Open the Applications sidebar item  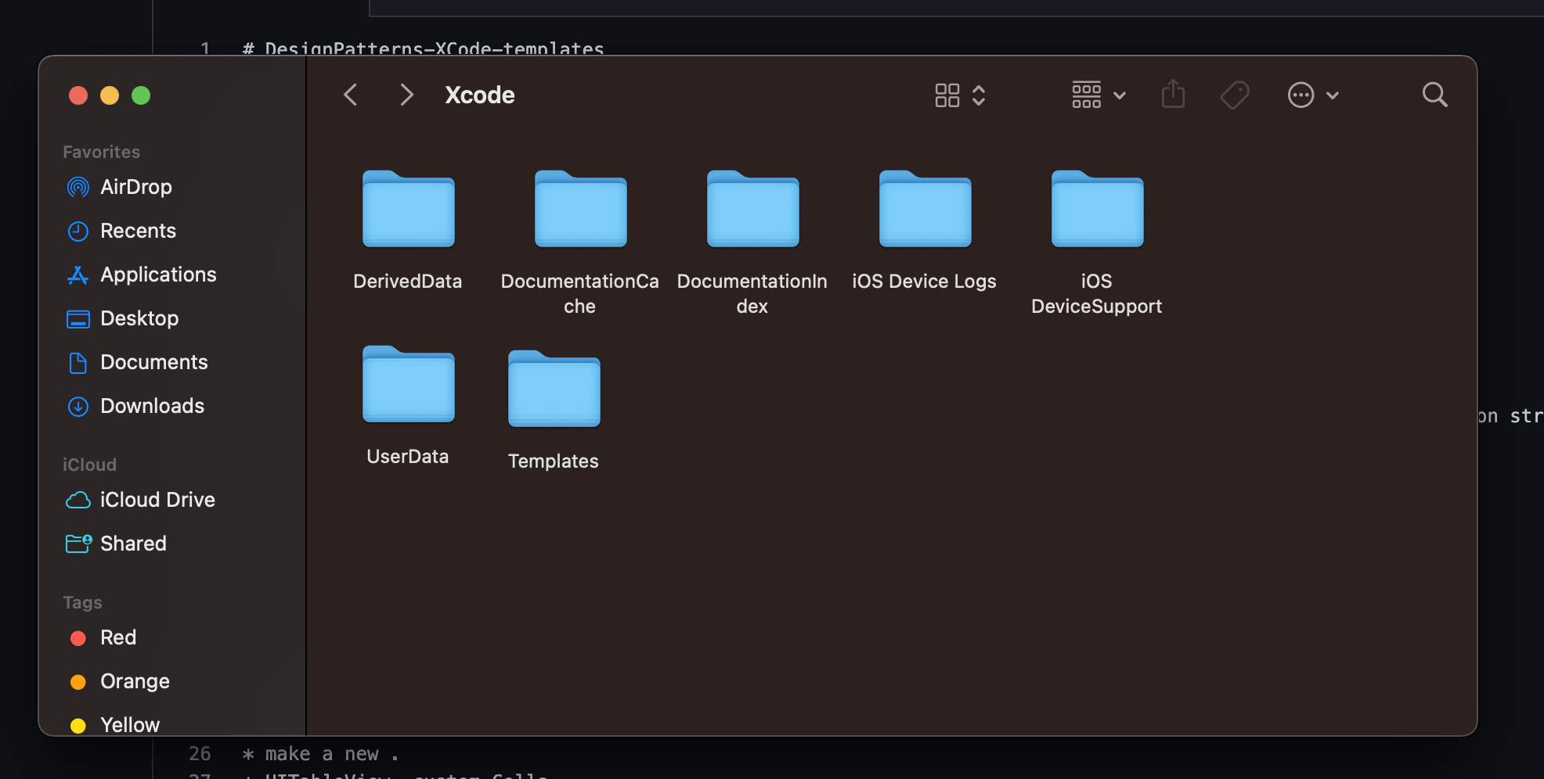pyautogui.click(x=158, y=275)
